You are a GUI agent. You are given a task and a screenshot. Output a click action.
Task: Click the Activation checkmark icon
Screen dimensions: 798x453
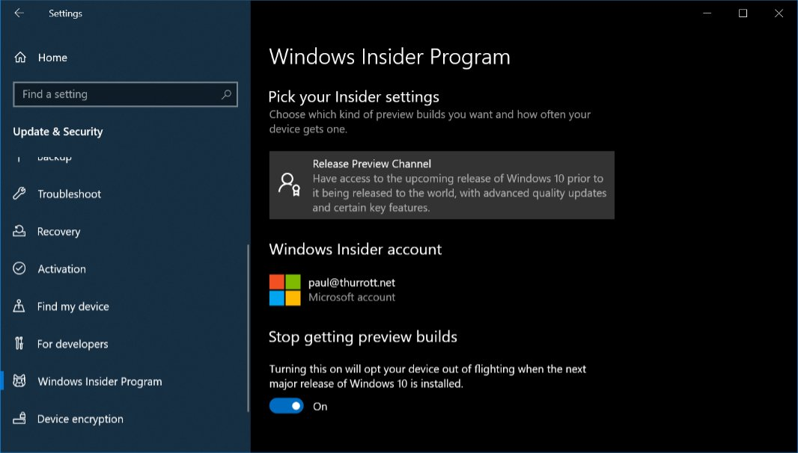[19, 268]
